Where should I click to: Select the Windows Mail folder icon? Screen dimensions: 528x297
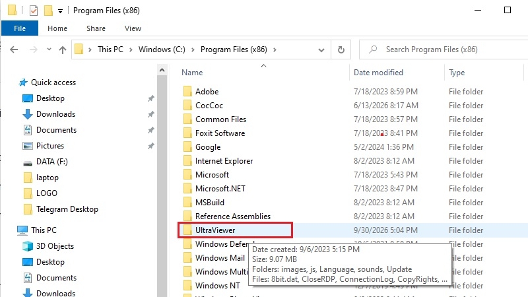(x=187, y=257)
